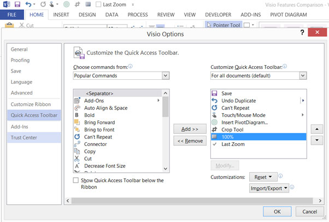Expand the Add-Ons submenu arrow
Image resolution: width=329 pixels, height=222 pixels.
click(x=158, y=101)
